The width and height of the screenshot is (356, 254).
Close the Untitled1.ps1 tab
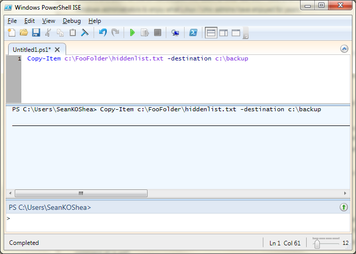(x=57, y=49)
